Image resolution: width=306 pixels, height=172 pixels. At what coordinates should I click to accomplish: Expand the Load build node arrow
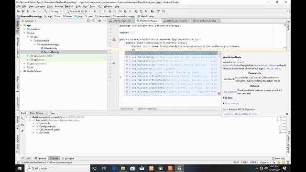pyautogui.click(x=33, y=123)
